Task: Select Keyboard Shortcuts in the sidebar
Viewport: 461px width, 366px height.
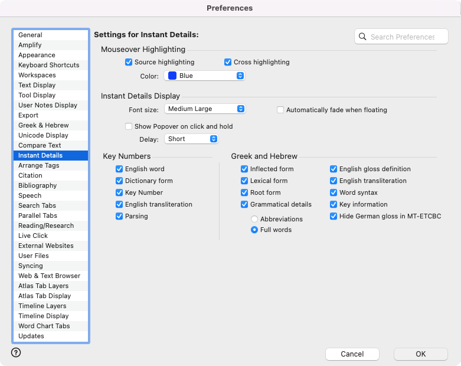Action: tap(48, 65)
